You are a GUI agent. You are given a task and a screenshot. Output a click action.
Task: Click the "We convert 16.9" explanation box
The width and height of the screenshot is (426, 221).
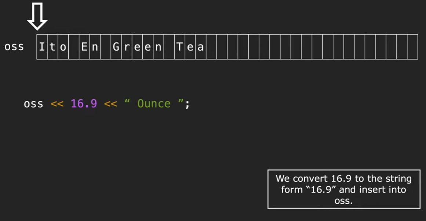tap(343, 189)
